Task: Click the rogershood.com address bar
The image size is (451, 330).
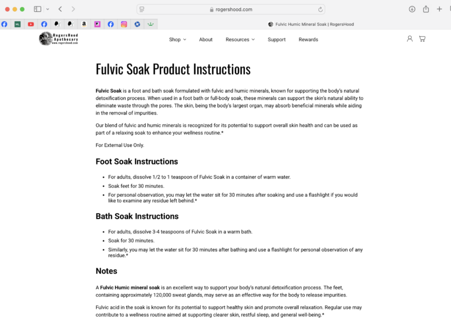Action: pos(231,9)
